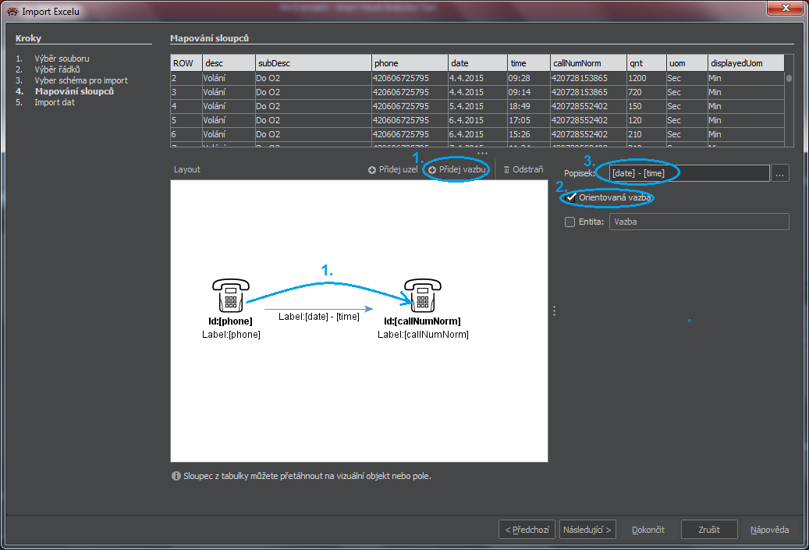809x550 pixels.
Task: Toggle the Orientovaná vazba checkbox
Action: [x=571, y=198]
